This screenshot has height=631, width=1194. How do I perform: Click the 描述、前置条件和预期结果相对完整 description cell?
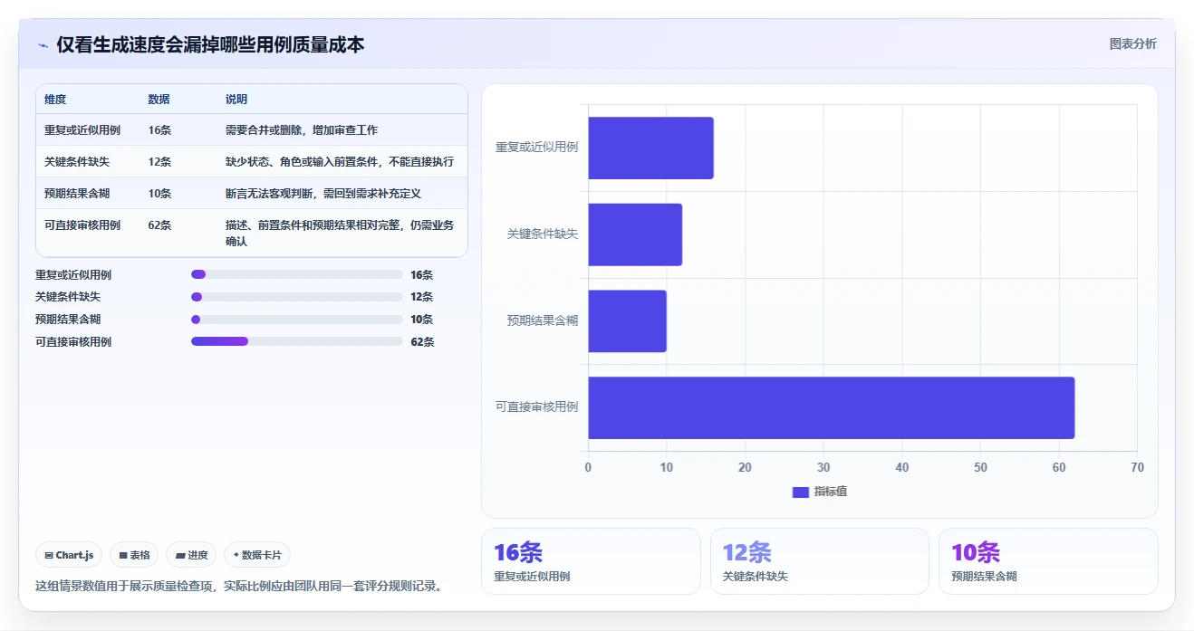[x=340, y=234]
